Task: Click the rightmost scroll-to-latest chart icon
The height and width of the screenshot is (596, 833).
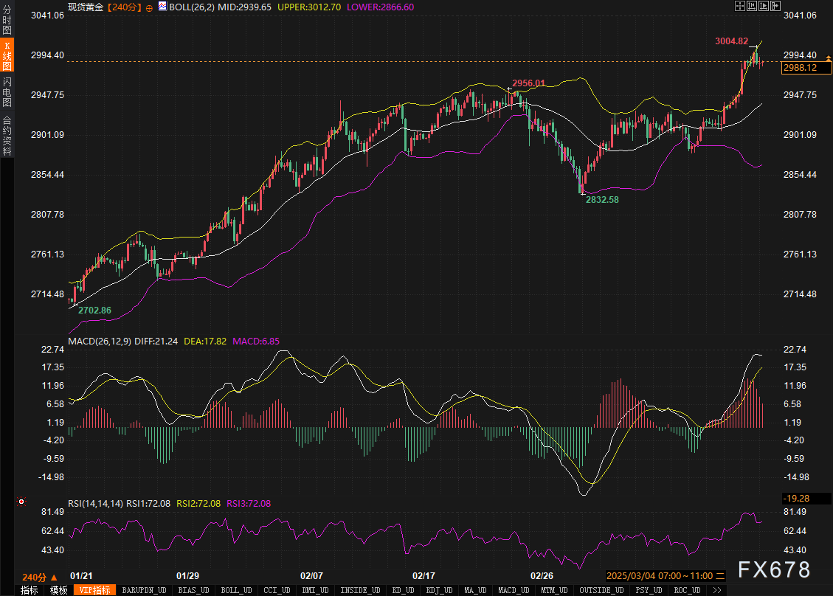Action: tap(775, 6)
